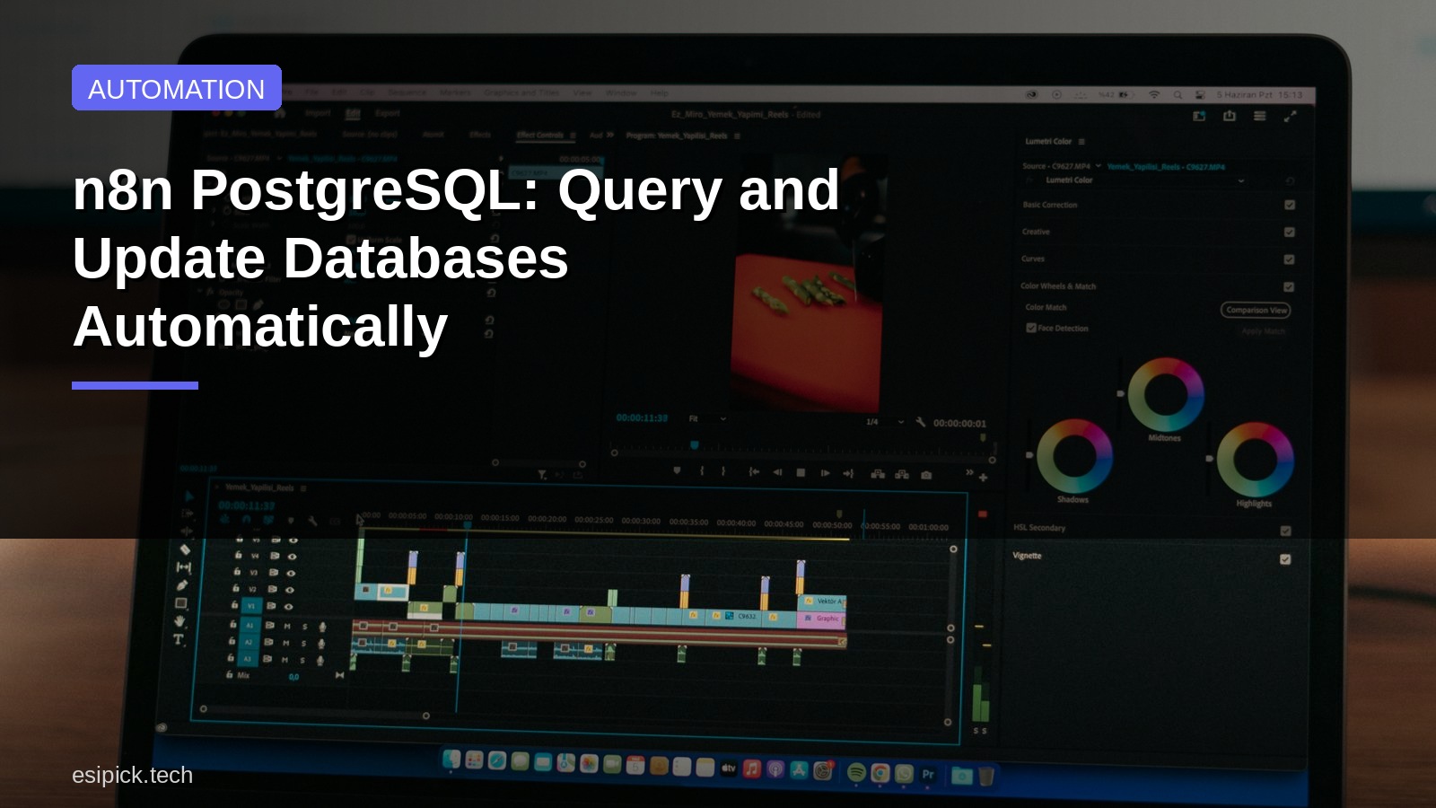Switch to the Effect Controls tab
Screen dimensions: 1436x808
(x=539, y=136)
